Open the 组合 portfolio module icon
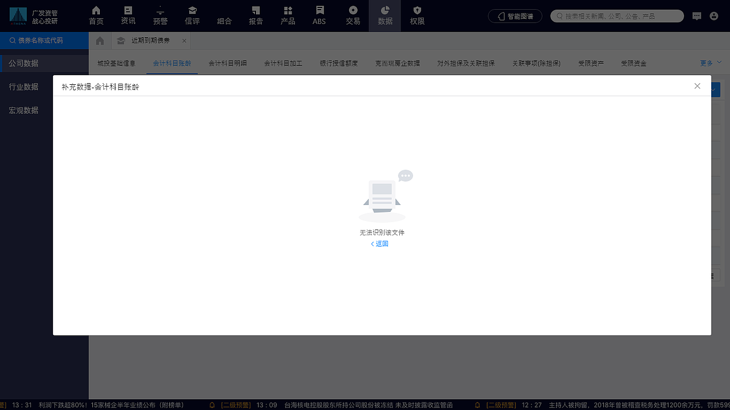This screenshot has width=730, height=410. pyautogui.click(x=224, y=15)
